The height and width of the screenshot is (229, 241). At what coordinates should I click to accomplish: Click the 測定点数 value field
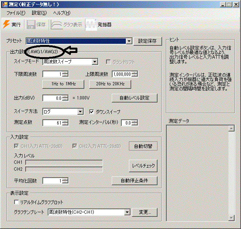[52, 123]
